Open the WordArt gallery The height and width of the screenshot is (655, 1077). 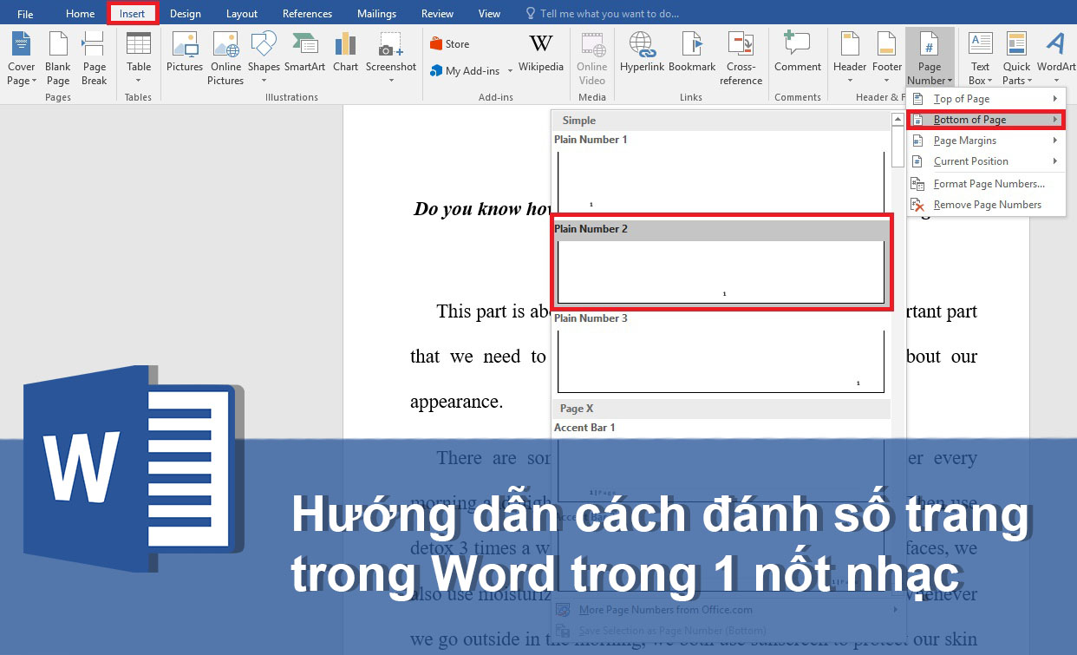(x=1055, y=58)
